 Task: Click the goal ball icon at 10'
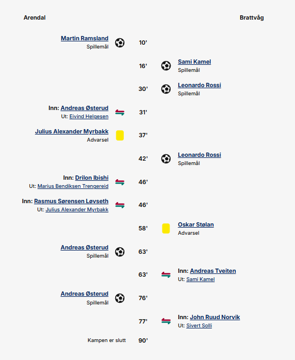click(x=120, y=42)
